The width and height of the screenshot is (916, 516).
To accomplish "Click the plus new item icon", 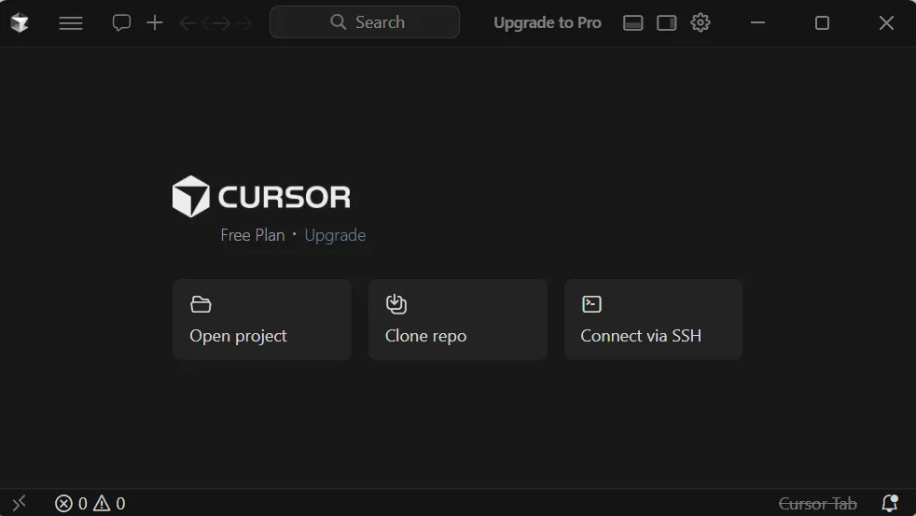I will 155,22.
